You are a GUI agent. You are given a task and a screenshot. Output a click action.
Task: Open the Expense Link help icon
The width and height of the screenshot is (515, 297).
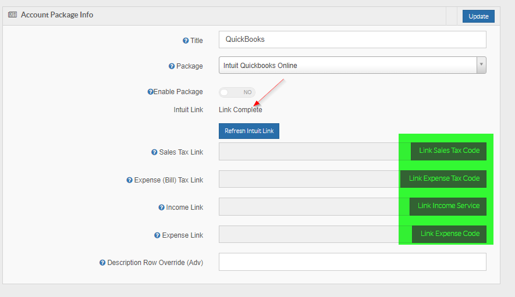[157, 235]
